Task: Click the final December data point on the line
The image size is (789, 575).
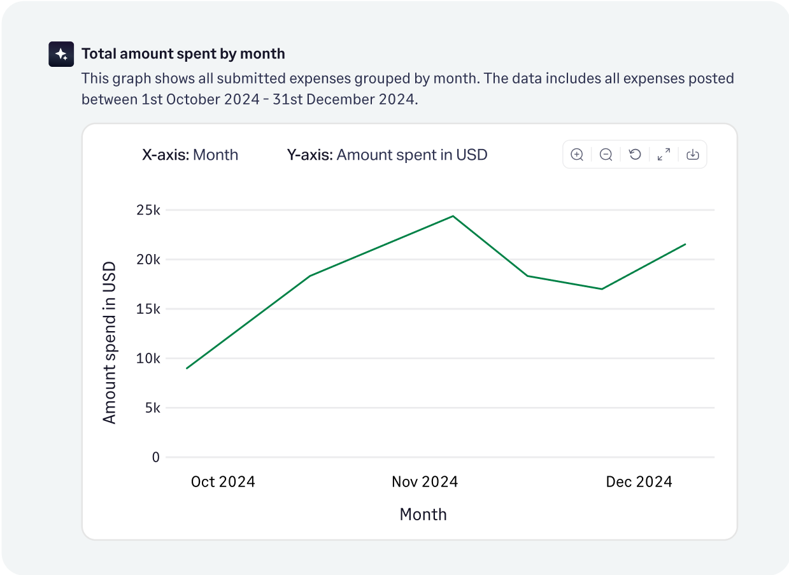Action: [685, 243]
